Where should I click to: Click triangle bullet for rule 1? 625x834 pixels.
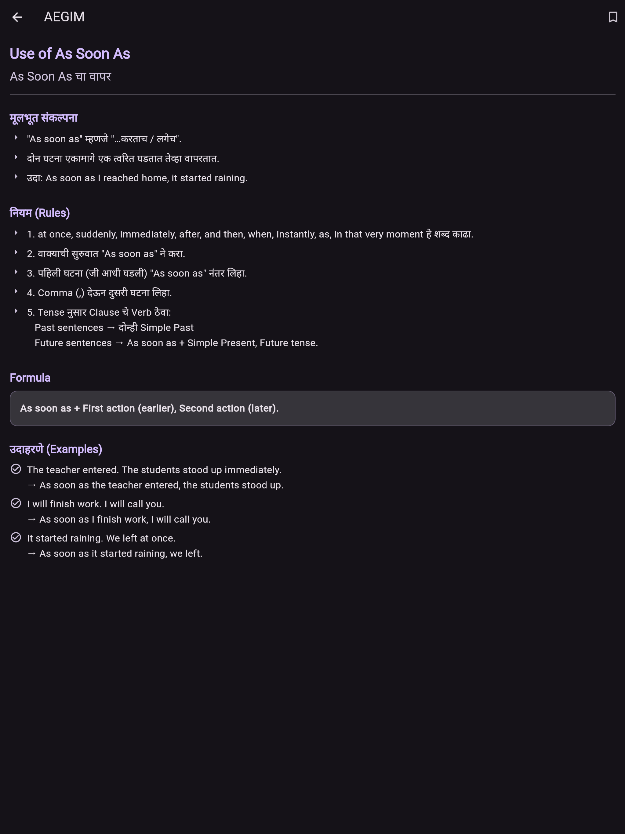coord(16,233)
